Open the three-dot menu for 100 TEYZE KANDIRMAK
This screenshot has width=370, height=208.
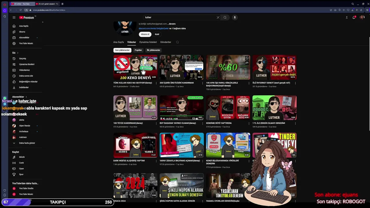coord(156,123)
